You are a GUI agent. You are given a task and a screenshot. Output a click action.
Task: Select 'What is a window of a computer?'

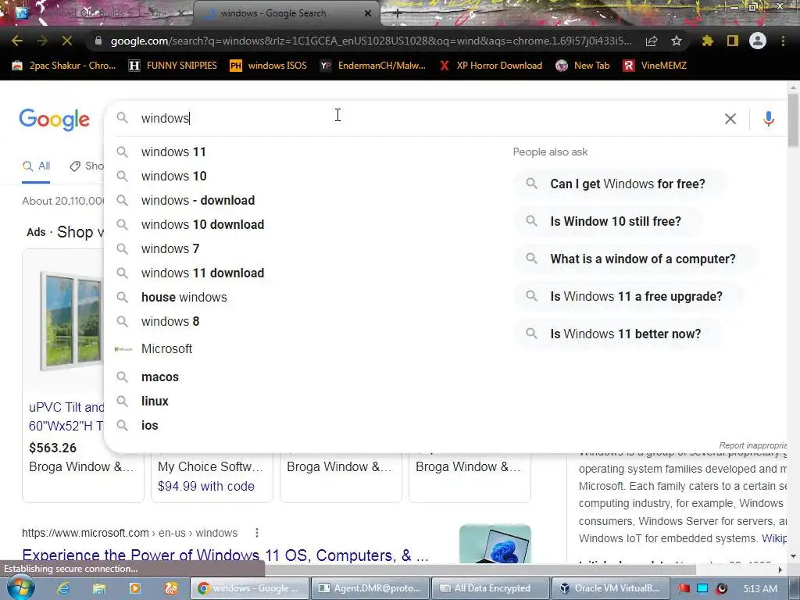pos(636,259)
